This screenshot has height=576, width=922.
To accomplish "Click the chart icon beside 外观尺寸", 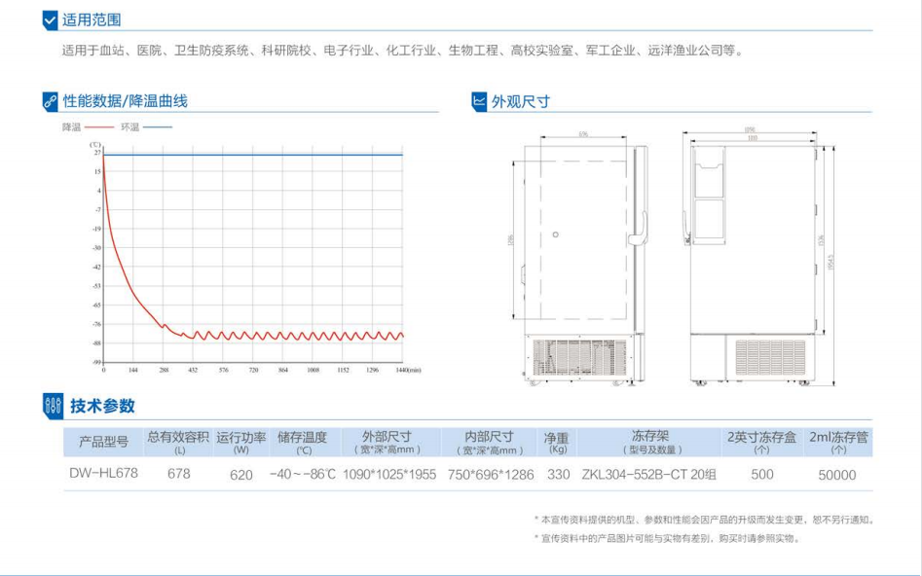I will coord(479,101).
